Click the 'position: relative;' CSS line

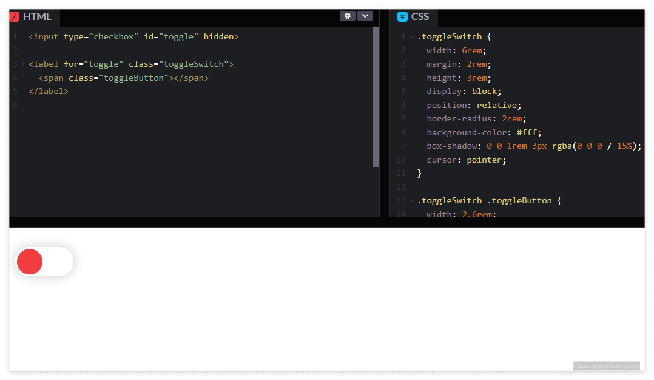coord(474,106)
